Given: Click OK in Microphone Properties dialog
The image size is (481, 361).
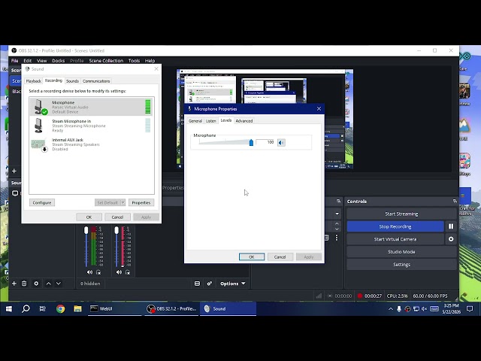Looking at the screenshot, I should [252, 257].
